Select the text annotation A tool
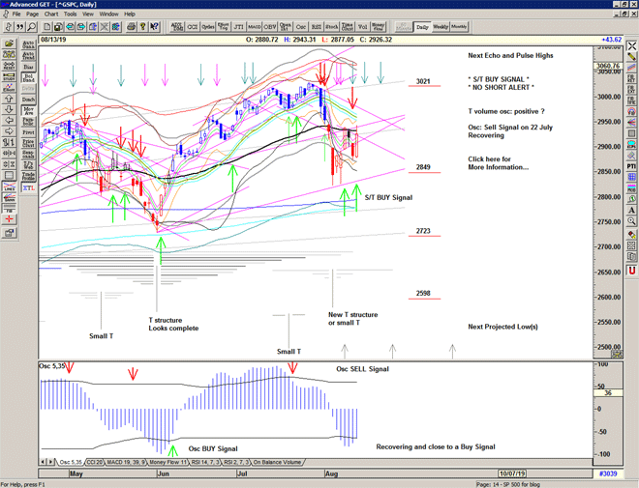The image size is (639, 488). [x=631, y=211]
